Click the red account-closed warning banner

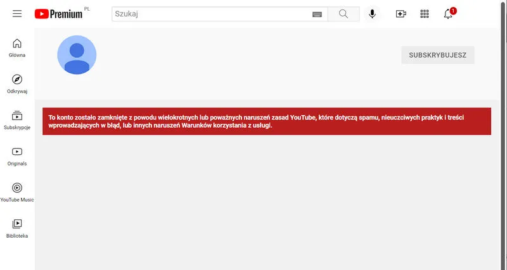[x=266, y=121]
